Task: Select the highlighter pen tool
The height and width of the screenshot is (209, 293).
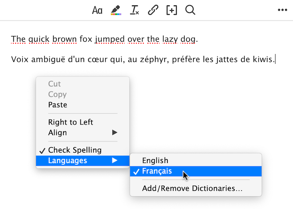Action: [115, 10]
